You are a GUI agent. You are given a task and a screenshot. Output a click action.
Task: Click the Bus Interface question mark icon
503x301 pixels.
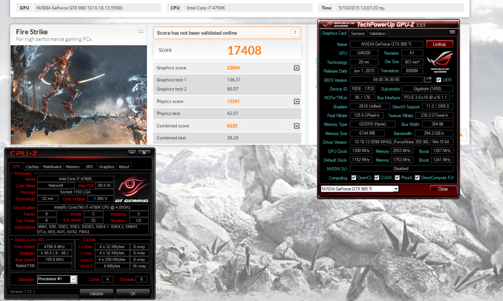coord(452,98)
